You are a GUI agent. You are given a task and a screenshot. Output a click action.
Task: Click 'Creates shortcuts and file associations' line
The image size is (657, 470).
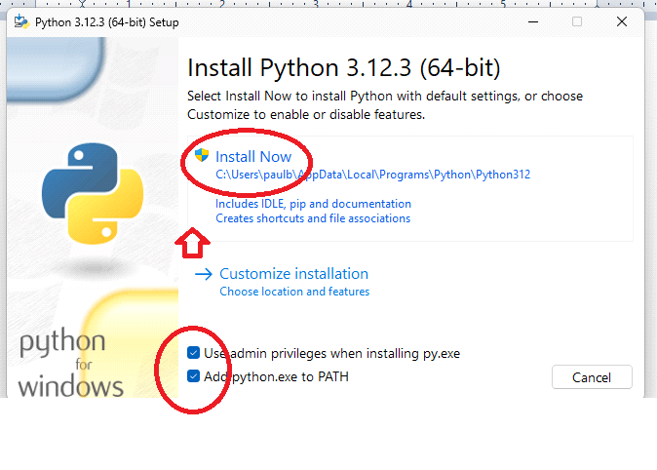tap(313, 218)
